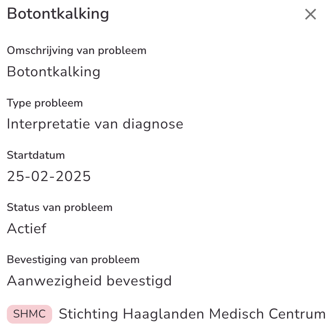Click the Startdatum label
This screenshot has height=329, width=336.
36,156
